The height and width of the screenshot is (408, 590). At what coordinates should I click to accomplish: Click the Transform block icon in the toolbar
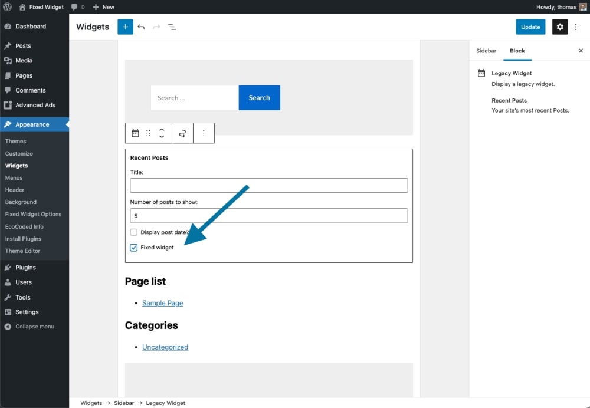182,133
